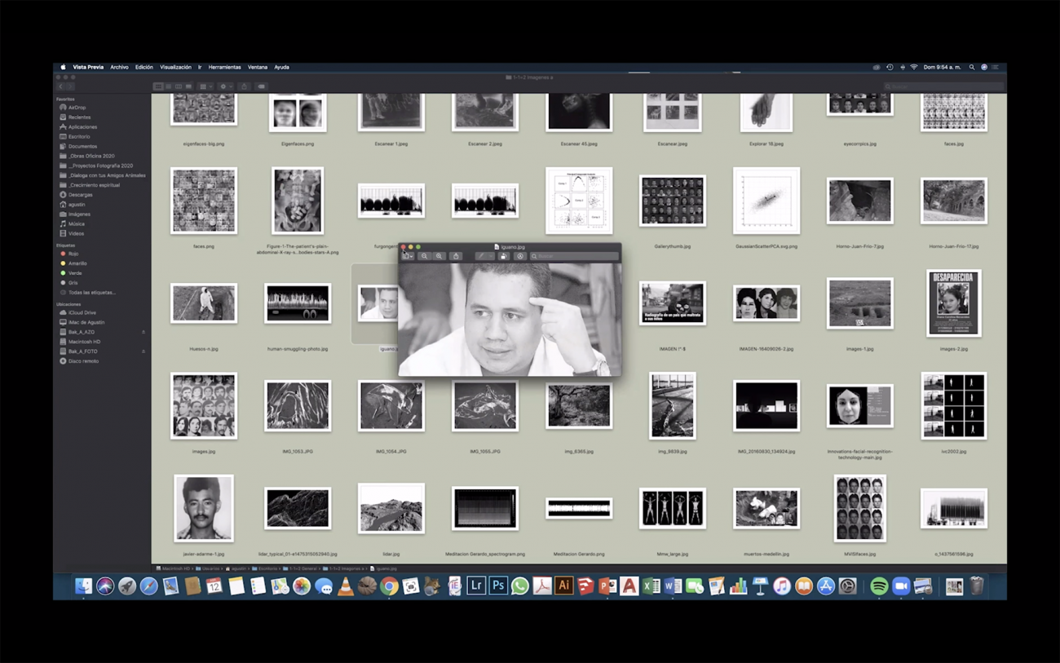Go forward in Finder

click(x=70, y=86)
